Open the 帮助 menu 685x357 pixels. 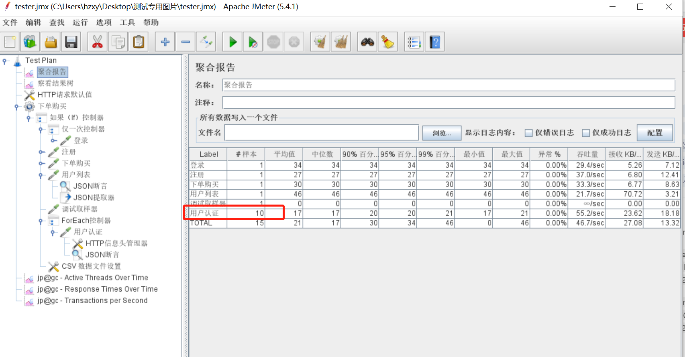(151, 22)
